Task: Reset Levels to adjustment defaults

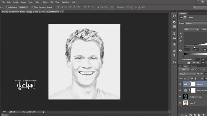Action: tap(198, 63)
